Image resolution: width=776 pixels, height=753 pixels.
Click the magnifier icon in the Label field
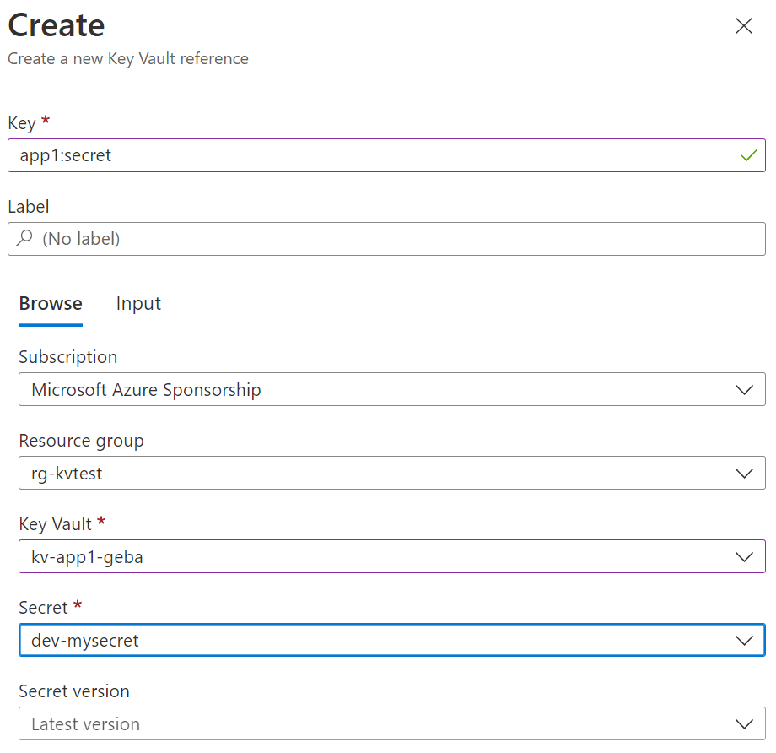24,239
